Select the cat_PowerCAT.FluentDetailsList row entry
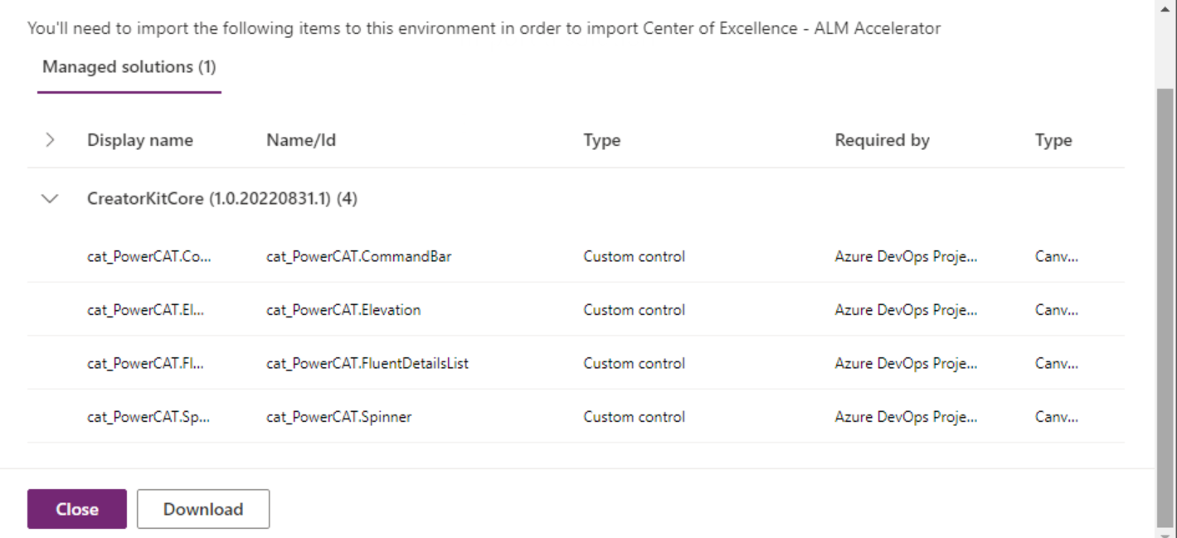Screen dimensions: 1177x538 [x=367, y=363]
